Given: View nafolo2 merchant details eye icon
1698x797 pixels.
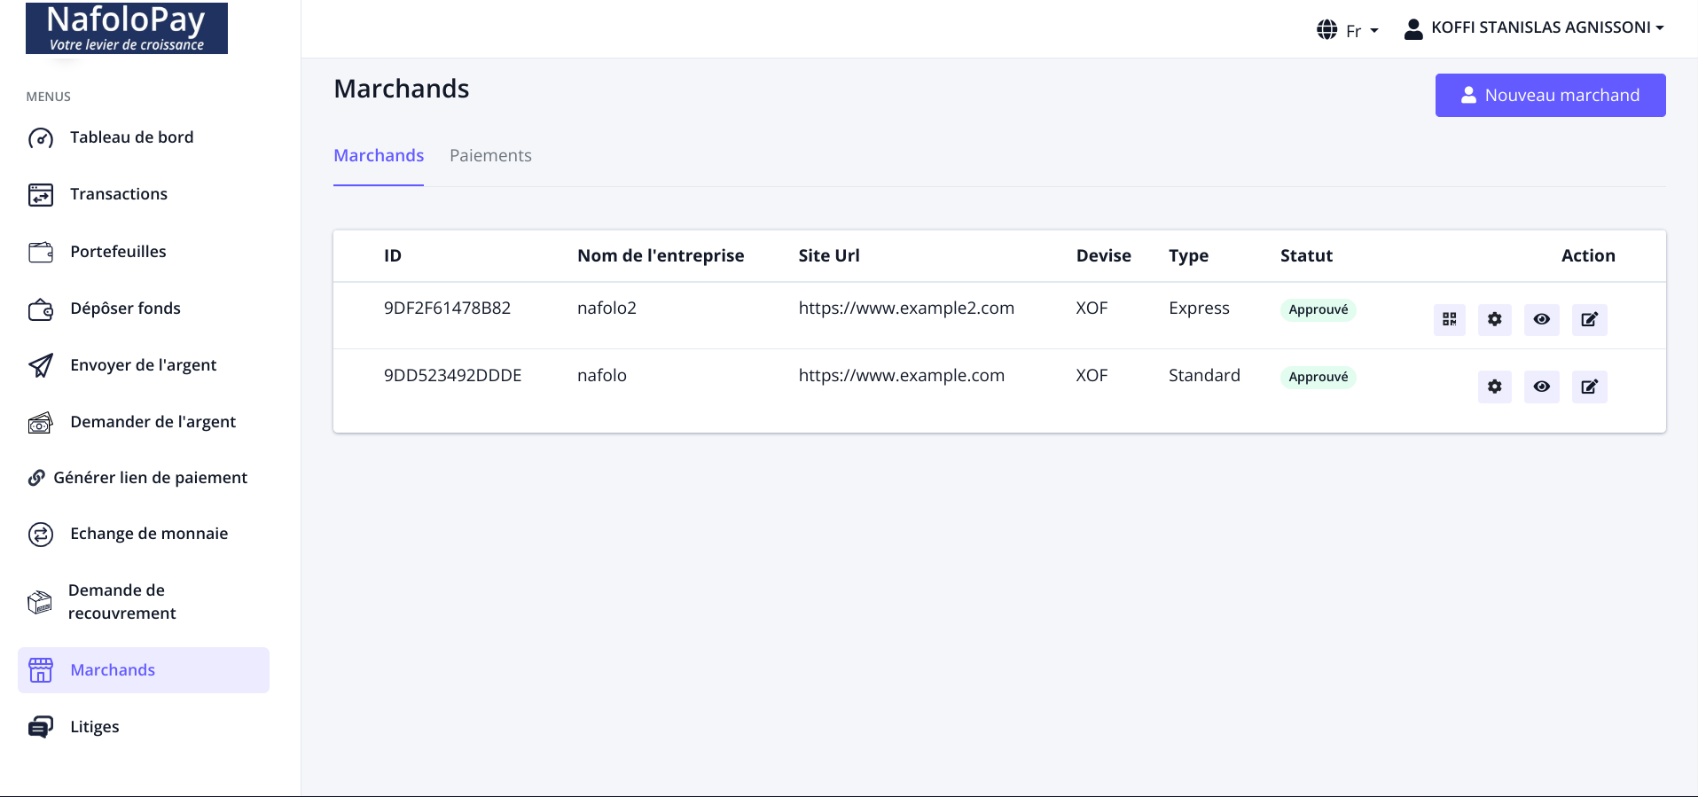Looking at the screenshot, I should pos(1542,319).
